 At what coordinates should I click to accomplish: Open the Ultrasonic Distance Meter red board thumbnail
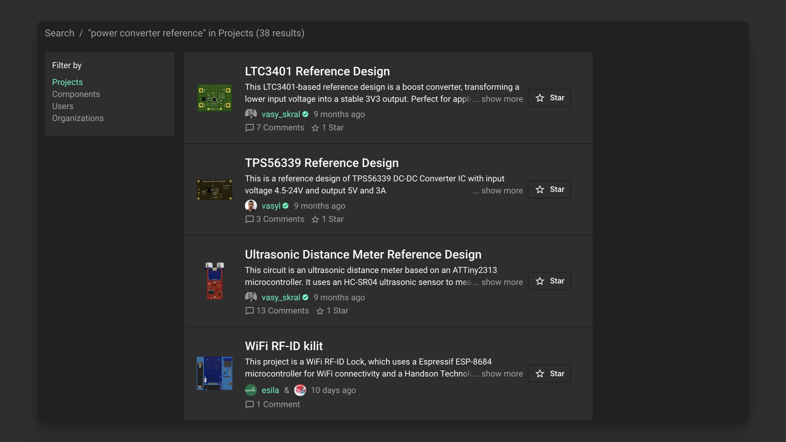coord(214,281)
